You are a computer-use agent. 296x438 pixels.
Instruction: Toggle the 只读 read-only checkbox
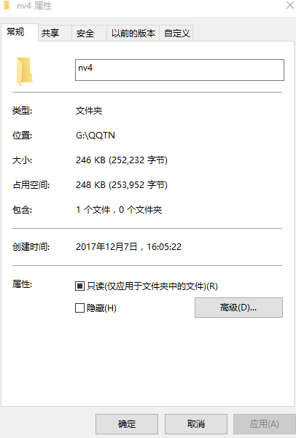point(79,286)
